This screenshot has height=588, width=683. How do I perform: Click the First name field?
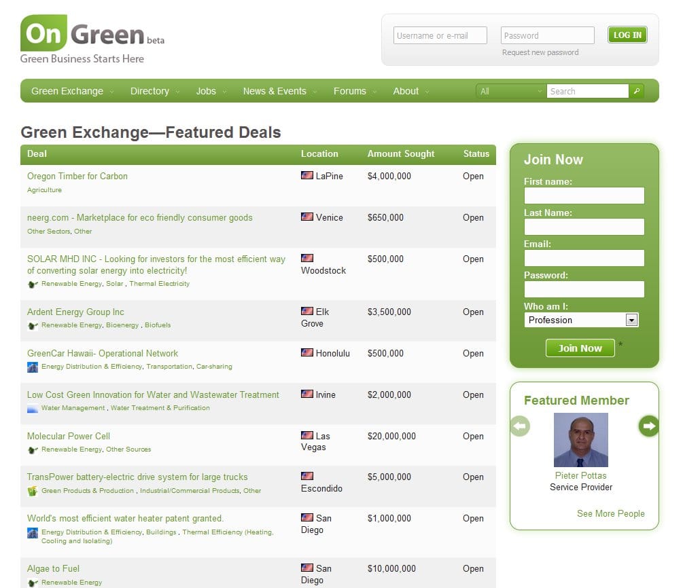coord(584,196)
